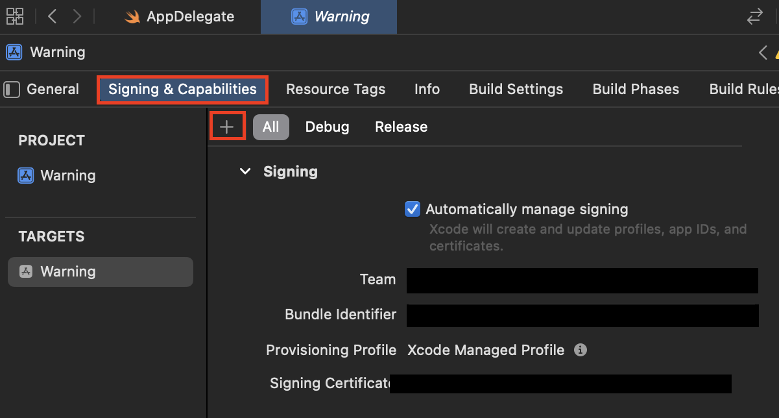Click the yellow warning indicator icon
Image resolution: width=779 pixels, height=418 pixels.
click(776, 53)
